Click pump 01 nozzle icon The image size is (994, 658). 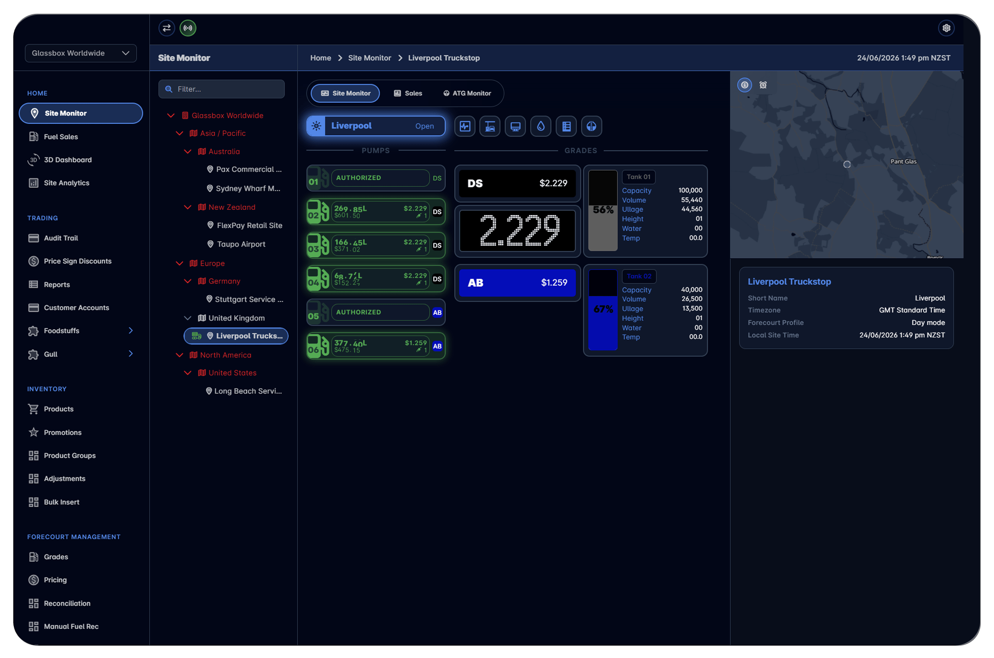coord(318,178)
